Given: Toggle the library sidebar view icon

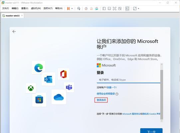Looking at the screenshot, I should click(x=104, y=9).
